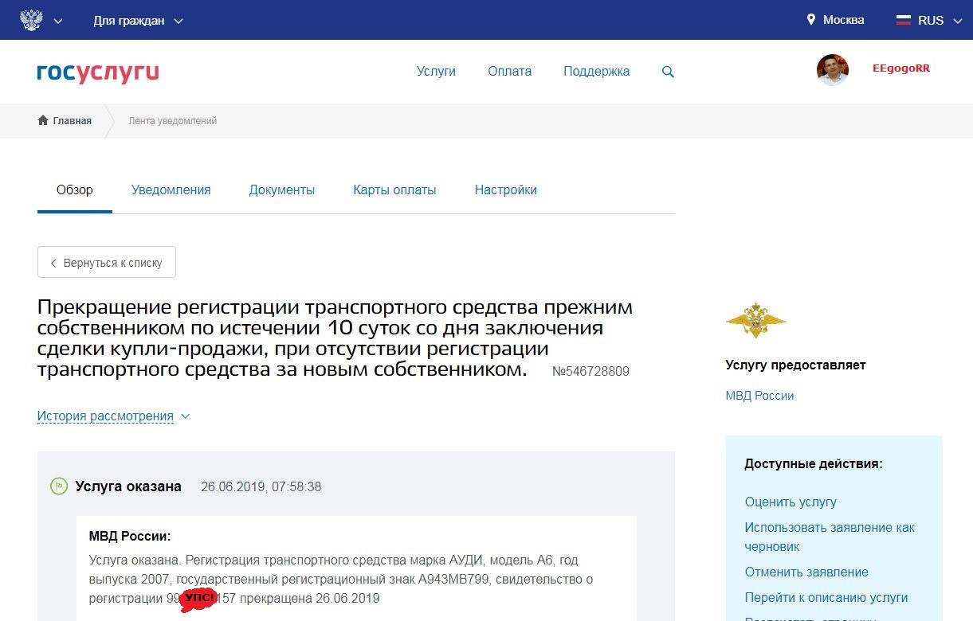Screen dimensions: 973x621
Task: Open the Поддержка menu
Action: click(596, 71)
